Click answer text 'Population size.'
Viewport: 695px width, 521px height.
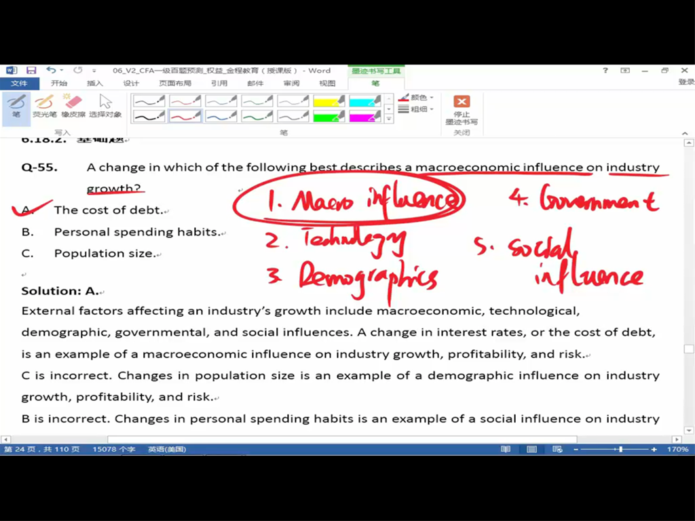coord(105,254)
